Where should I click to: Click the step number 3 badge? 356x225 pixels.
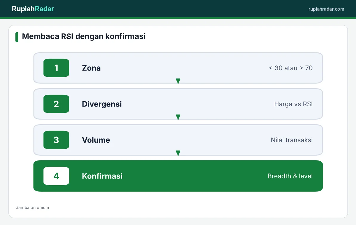click(x=56, y=140)
